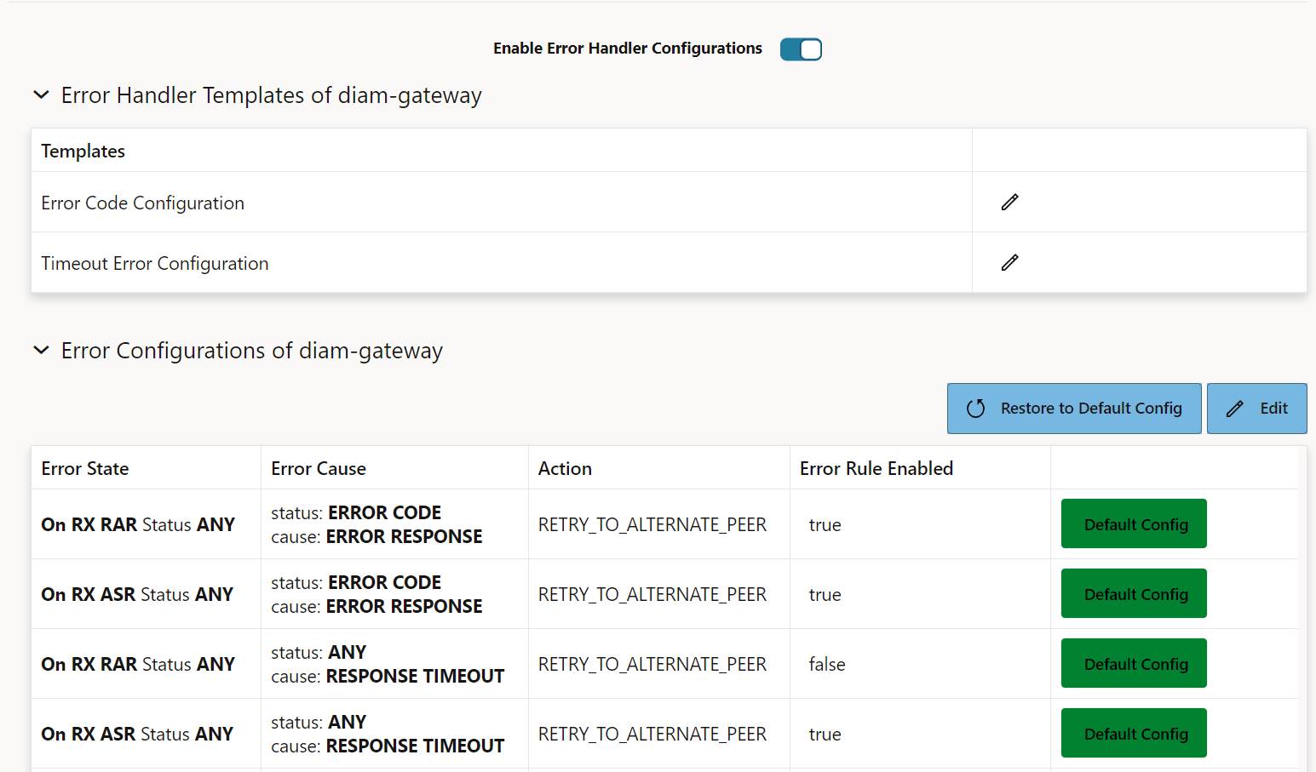The height and width of the screenshot is (772, 1316).
Task: Click the pencil icon for Timeout Error Configuration
Action: click(x=1009, y=262)
